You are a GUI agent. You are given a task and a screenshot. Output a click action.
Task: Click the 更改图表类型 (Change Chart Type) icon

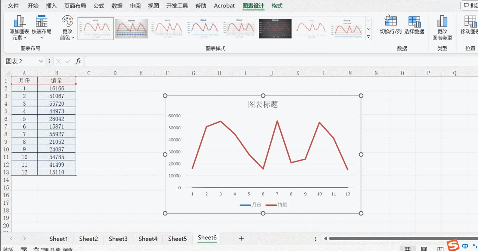pos(442,21)
